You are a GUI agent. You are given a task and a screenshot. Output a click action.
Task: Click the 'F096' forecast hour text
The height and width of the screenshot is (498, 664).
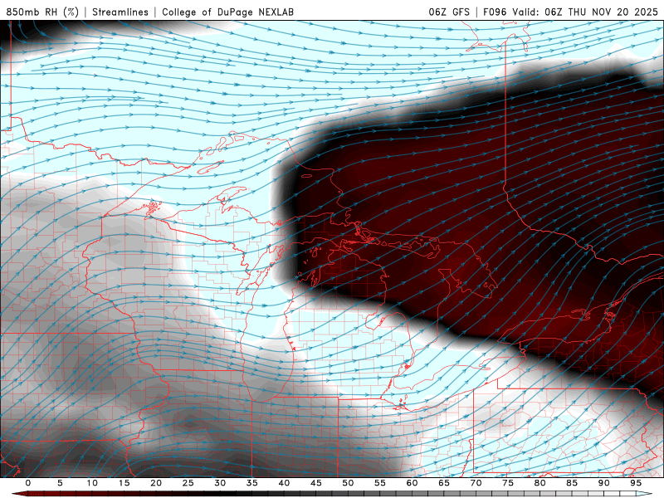coord(495,12)
